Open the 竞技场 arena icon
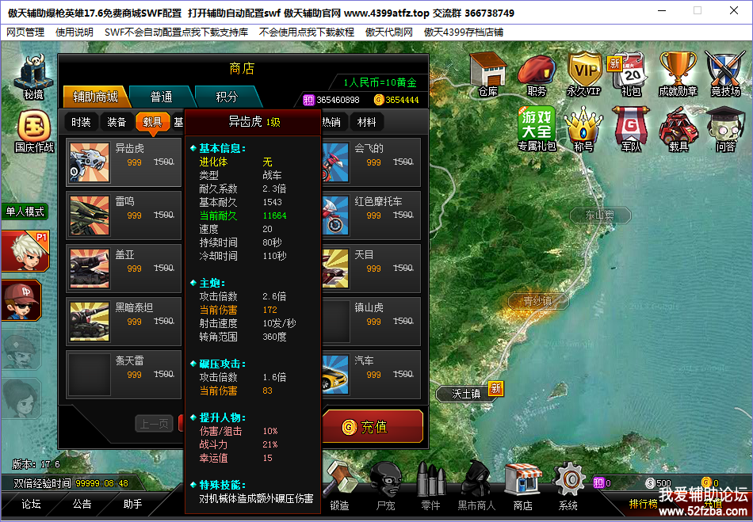753x522 pixels. click(725, 74)
